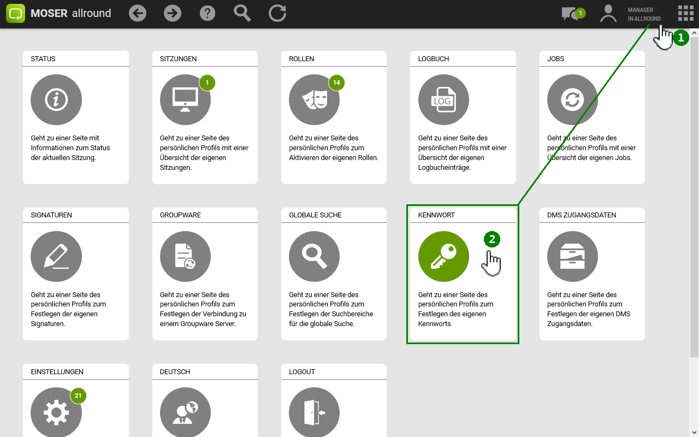Open Signaturen pencil icon
The width and height of the screenshot is (699, 437).
point(56,257)
